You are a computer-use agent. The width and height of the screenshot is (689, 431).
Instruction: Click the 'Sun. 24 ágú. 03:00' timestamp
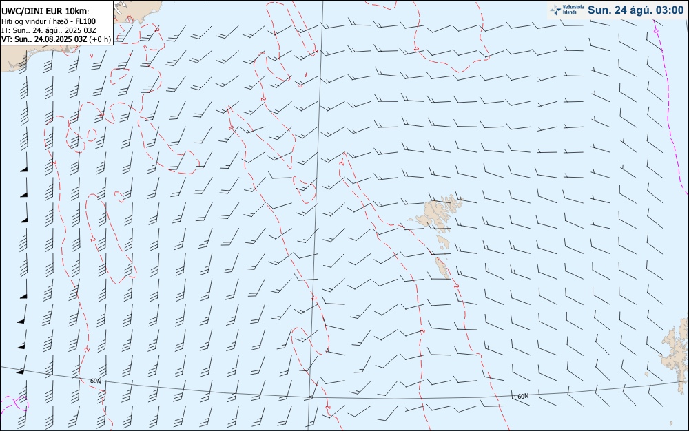pyautogui.click(x=635, y=10)
